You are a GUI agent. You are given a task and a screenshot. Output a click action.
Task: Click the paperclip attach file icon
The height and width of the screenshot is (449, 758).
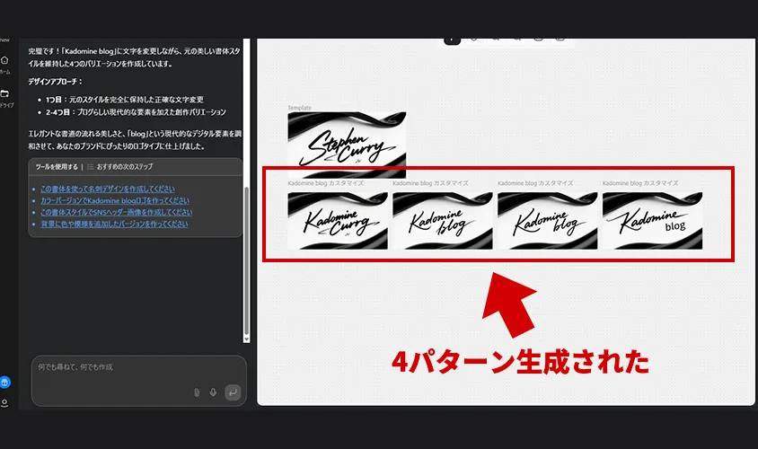[197, 392]
